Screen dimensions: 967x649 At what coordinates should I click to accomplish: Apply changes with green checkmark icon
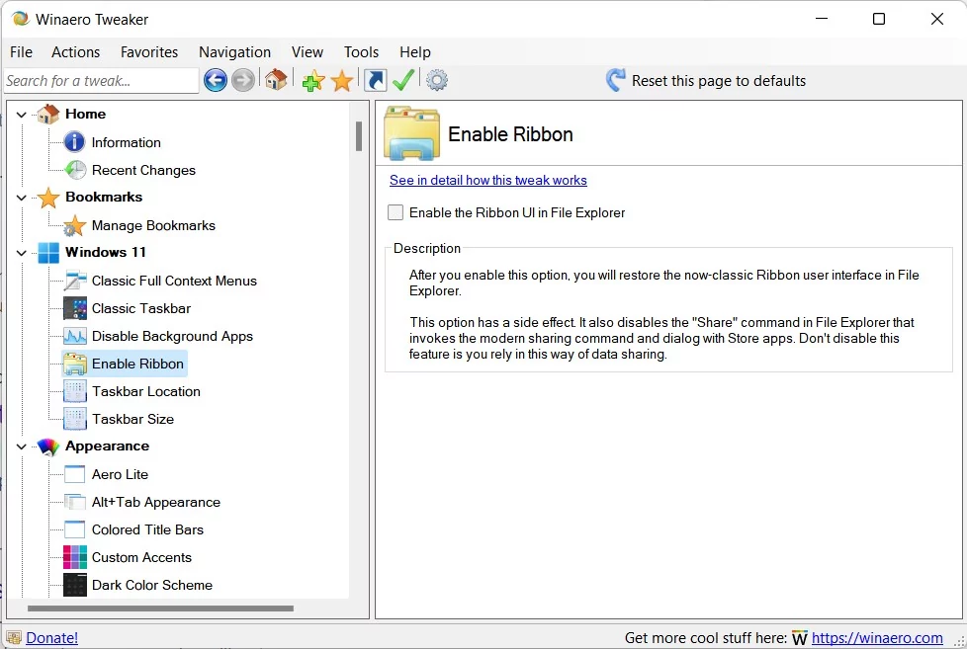point(403,79)
